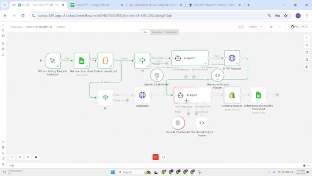Open the Shopify 'Create a product' node
312x176 pixels.
pos(232,95)
